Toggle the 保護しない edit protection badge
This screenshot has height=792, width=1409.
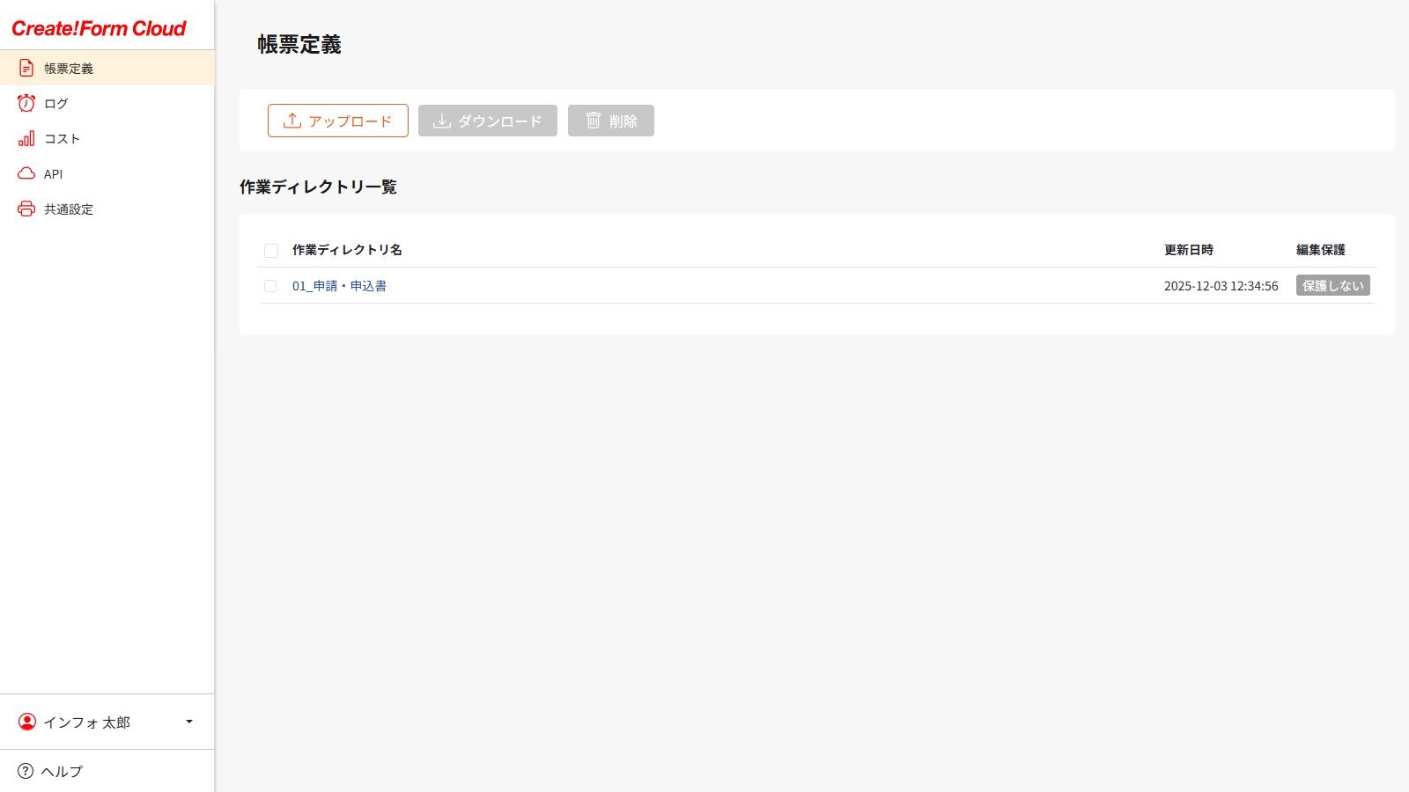click(x=1332, y=285)
